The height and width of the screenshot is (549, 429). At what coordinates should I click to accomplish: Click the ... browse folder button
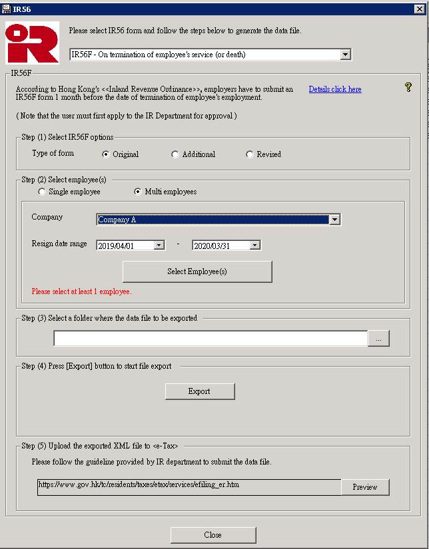378,339
